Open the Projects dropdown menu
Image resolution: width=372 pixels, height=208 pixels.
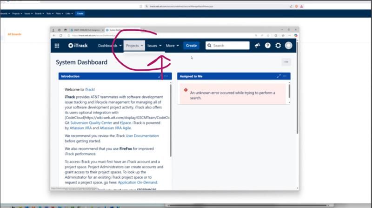click(x=134, y=46)
